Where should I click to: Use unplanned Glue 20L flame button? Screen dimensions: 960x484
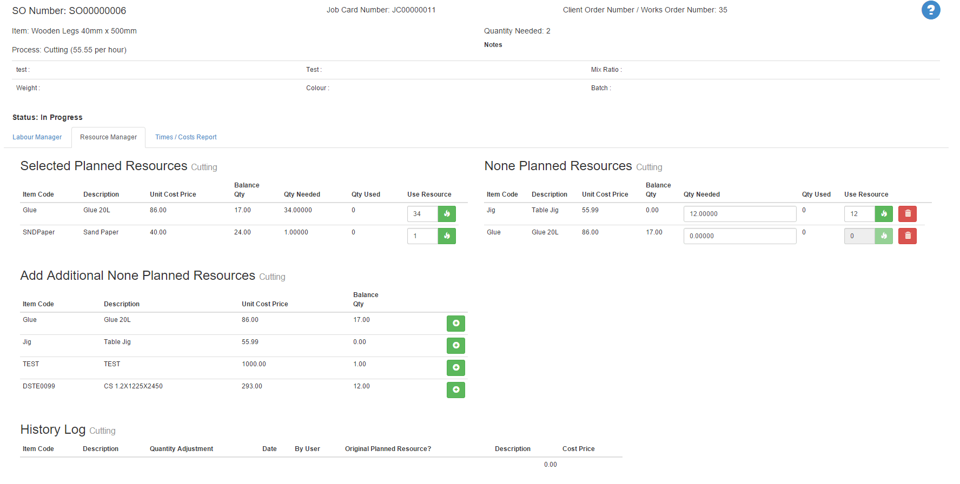(x=884, y=236)
